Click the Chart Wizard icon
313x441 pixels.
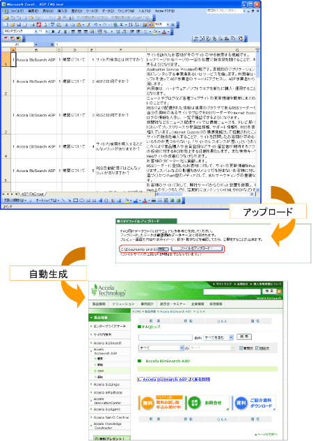(x=145, y=25)
